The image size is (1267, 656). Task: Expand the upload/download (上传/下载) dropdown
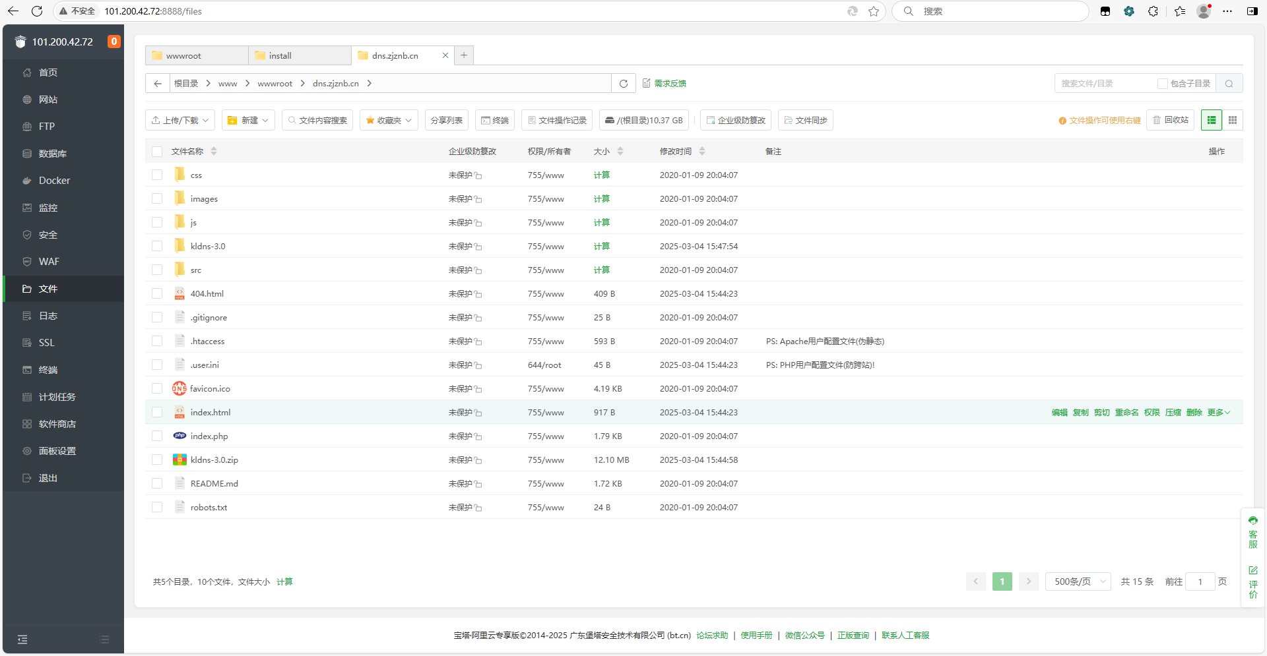[x=179, y=120]
